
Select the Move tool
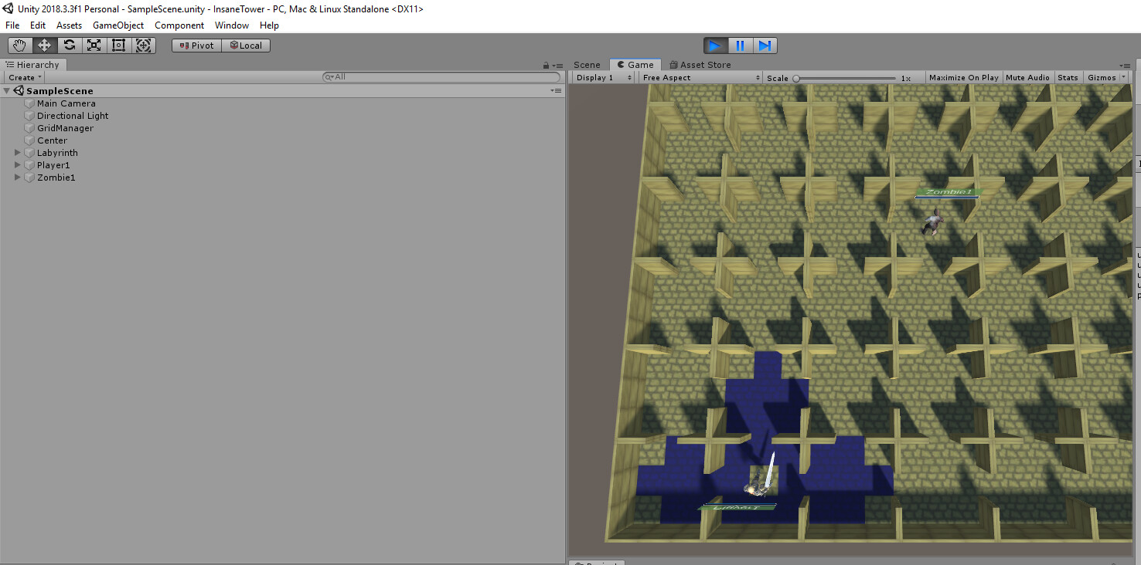tap(44, 45)
